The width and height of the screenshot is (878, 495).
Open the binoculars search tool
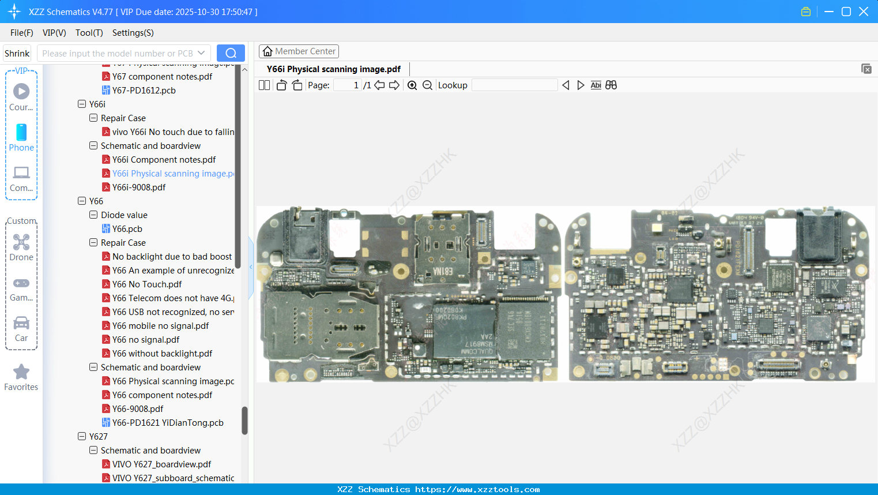coord(611,85)
